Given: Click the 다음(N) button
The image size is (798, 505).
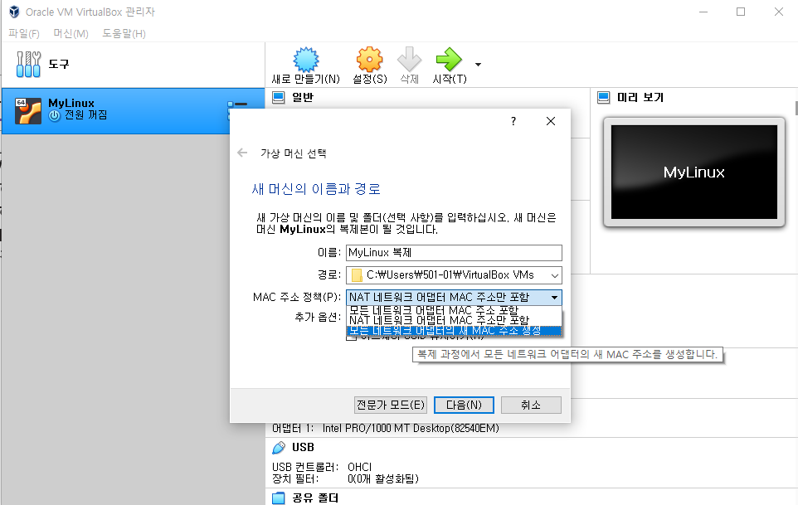Looking at the screenshot, I should click(x=464, y=405).
